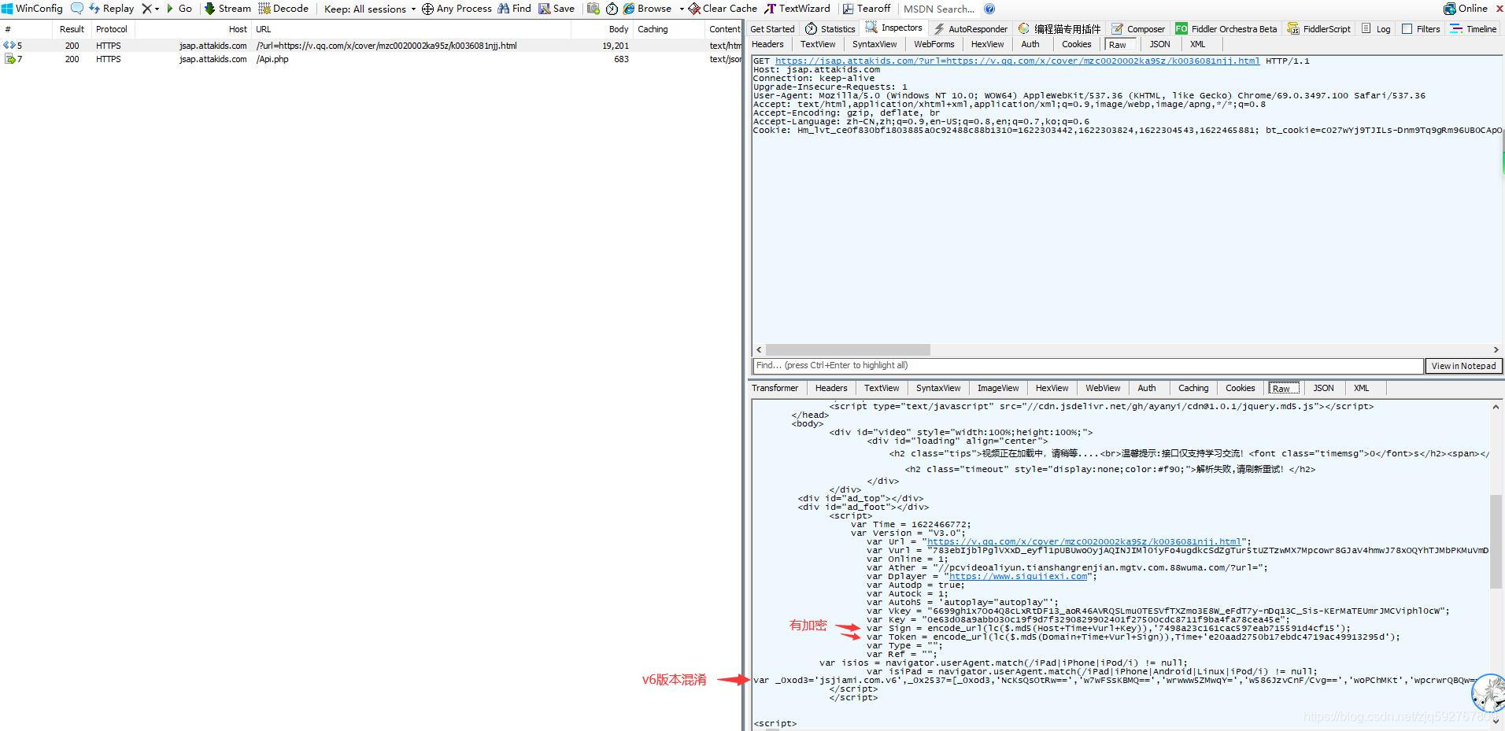Click the Tearoff toolbar button

point(867,9)
